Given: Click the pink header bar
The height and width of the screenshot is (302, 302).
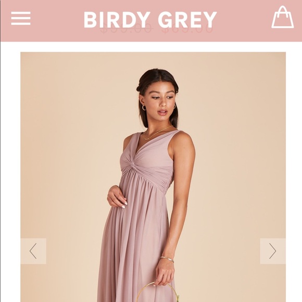Looking at the screenshot, I should tap(151, 21).
